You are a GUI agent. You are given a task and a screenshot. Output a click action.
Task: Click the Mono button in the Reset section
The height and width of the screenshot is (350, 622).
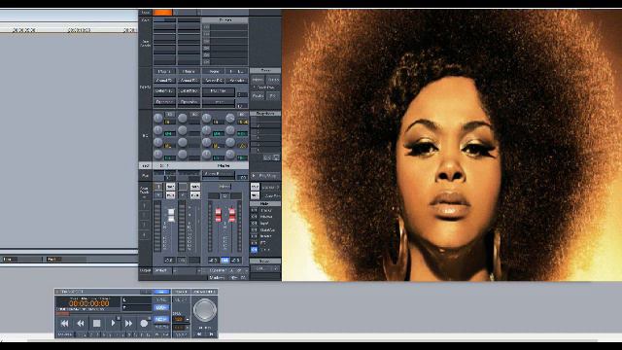pos(258,80)
